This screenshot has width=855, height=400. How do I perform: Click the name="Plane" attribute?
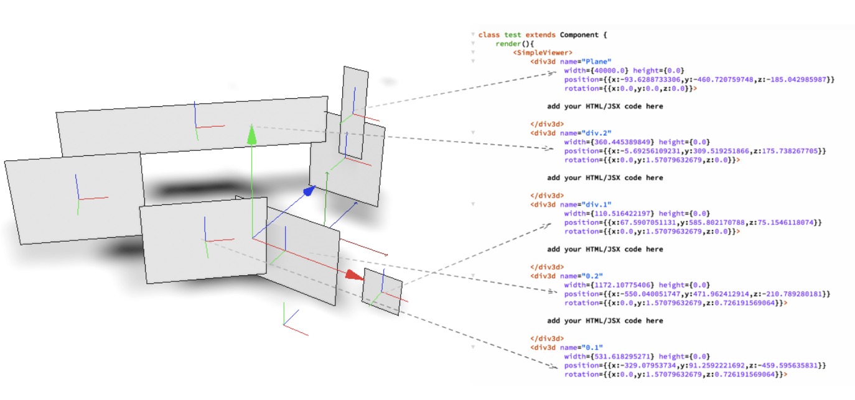(x=586, y=61)
